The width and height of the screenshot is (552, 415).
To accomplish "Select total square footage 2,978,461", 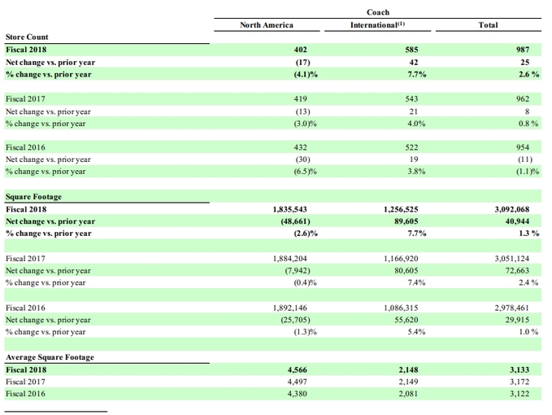I will coord(512,308).
